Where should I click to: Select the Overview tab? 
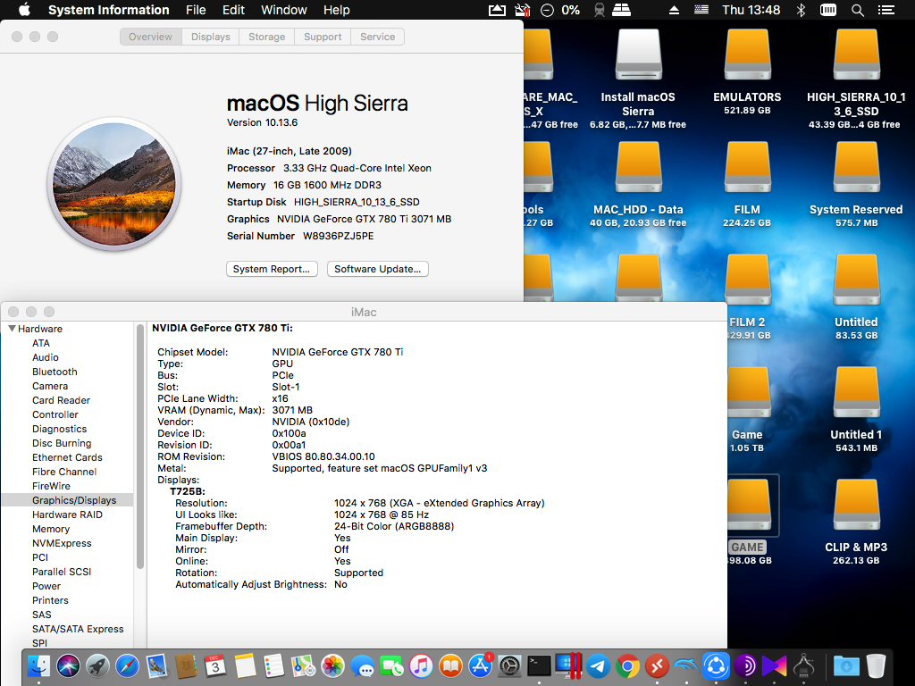[150, 37]
